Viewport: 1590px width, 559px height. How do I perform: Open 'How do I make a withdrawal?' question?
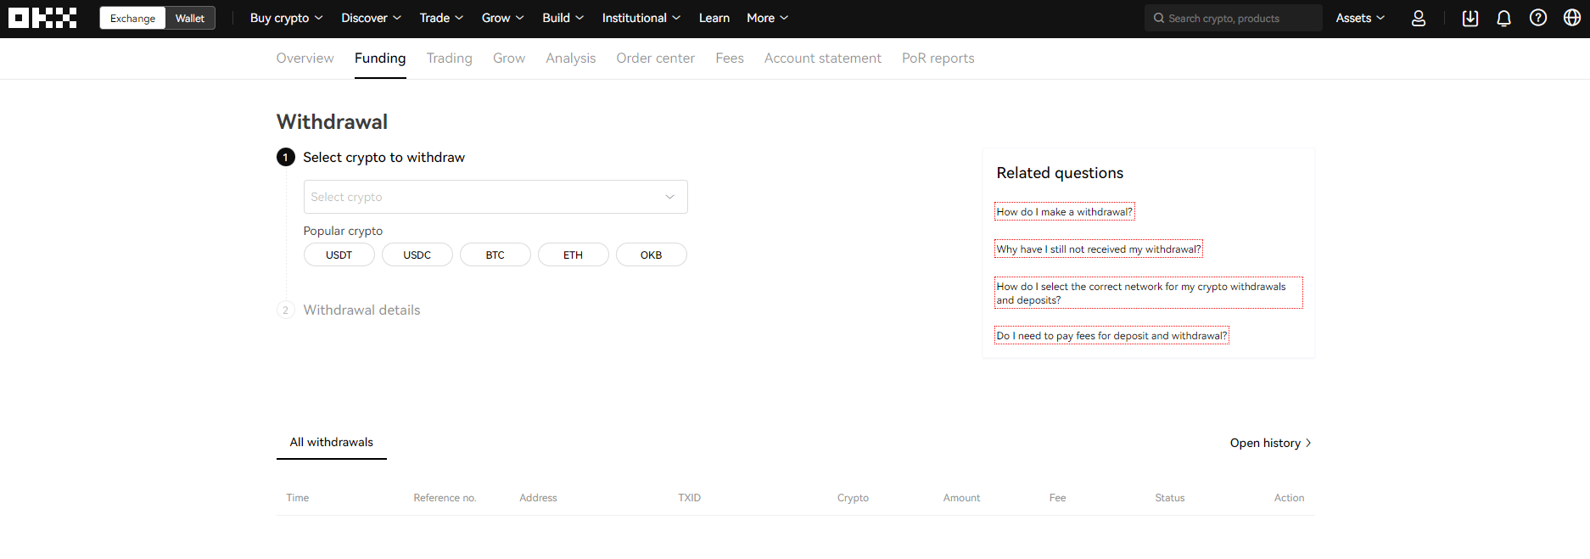click(1065, 212)
